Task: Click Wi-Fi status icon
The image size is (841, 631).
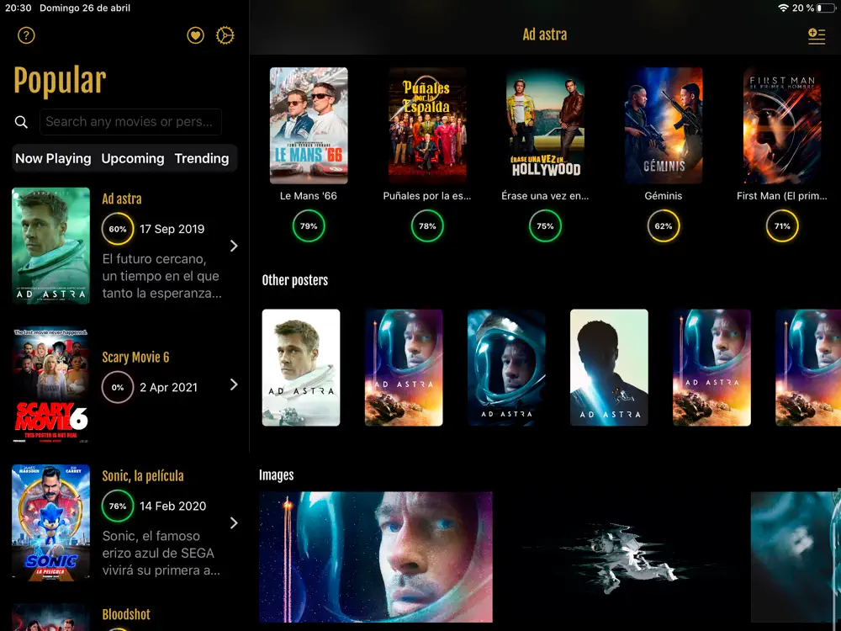Action: click(x=784, y=8)
